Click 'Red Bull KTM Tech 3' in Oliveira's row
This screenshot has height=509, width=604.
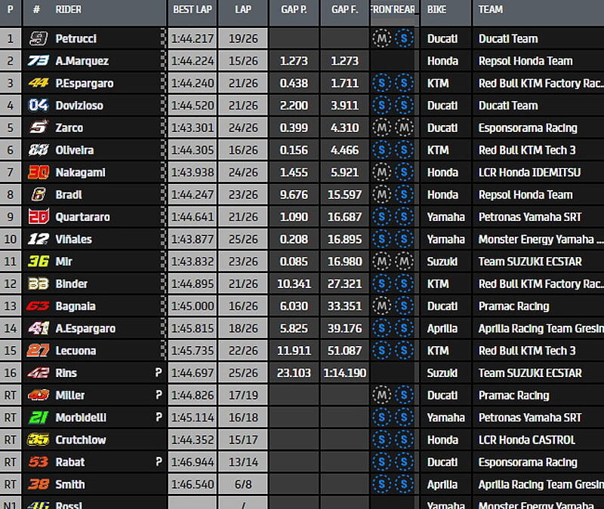(527, 150)
